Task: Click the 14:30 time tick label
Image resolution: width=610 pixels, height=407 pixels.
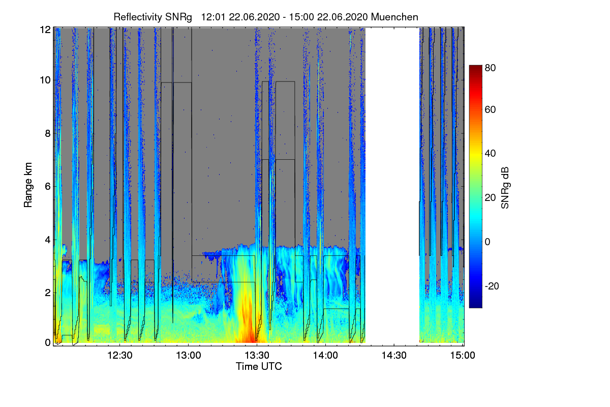Action: (394, 355)
